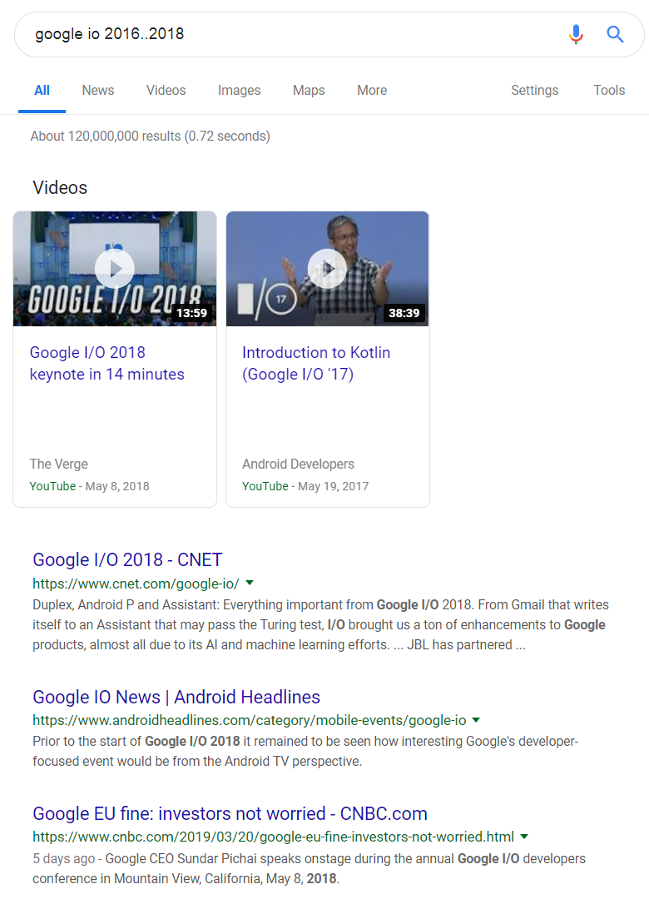Click 'Android Developers' source label
This screenshot has height=924, width=649.
pos(298,464)
